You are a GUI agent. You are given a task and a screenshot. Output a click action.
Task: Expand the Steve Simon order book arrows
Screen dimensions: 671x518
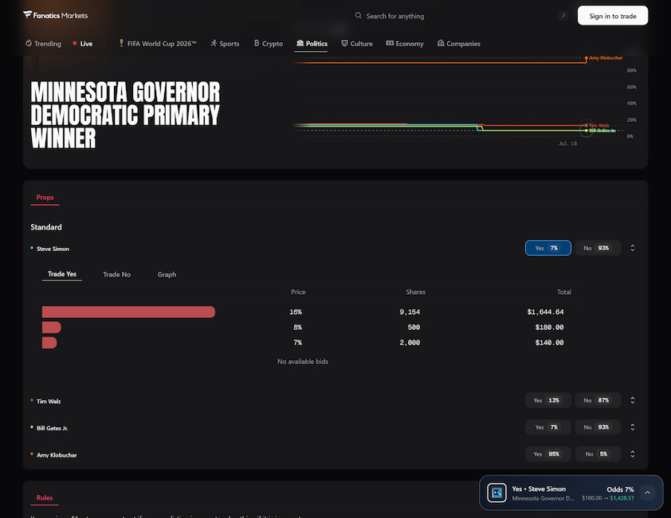[x=633, y=248]
